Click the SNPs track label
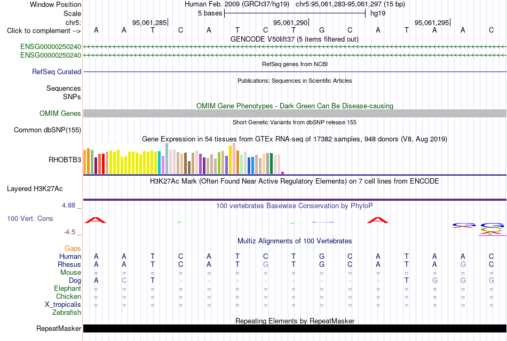507x341 pixels. pos(72,97)
